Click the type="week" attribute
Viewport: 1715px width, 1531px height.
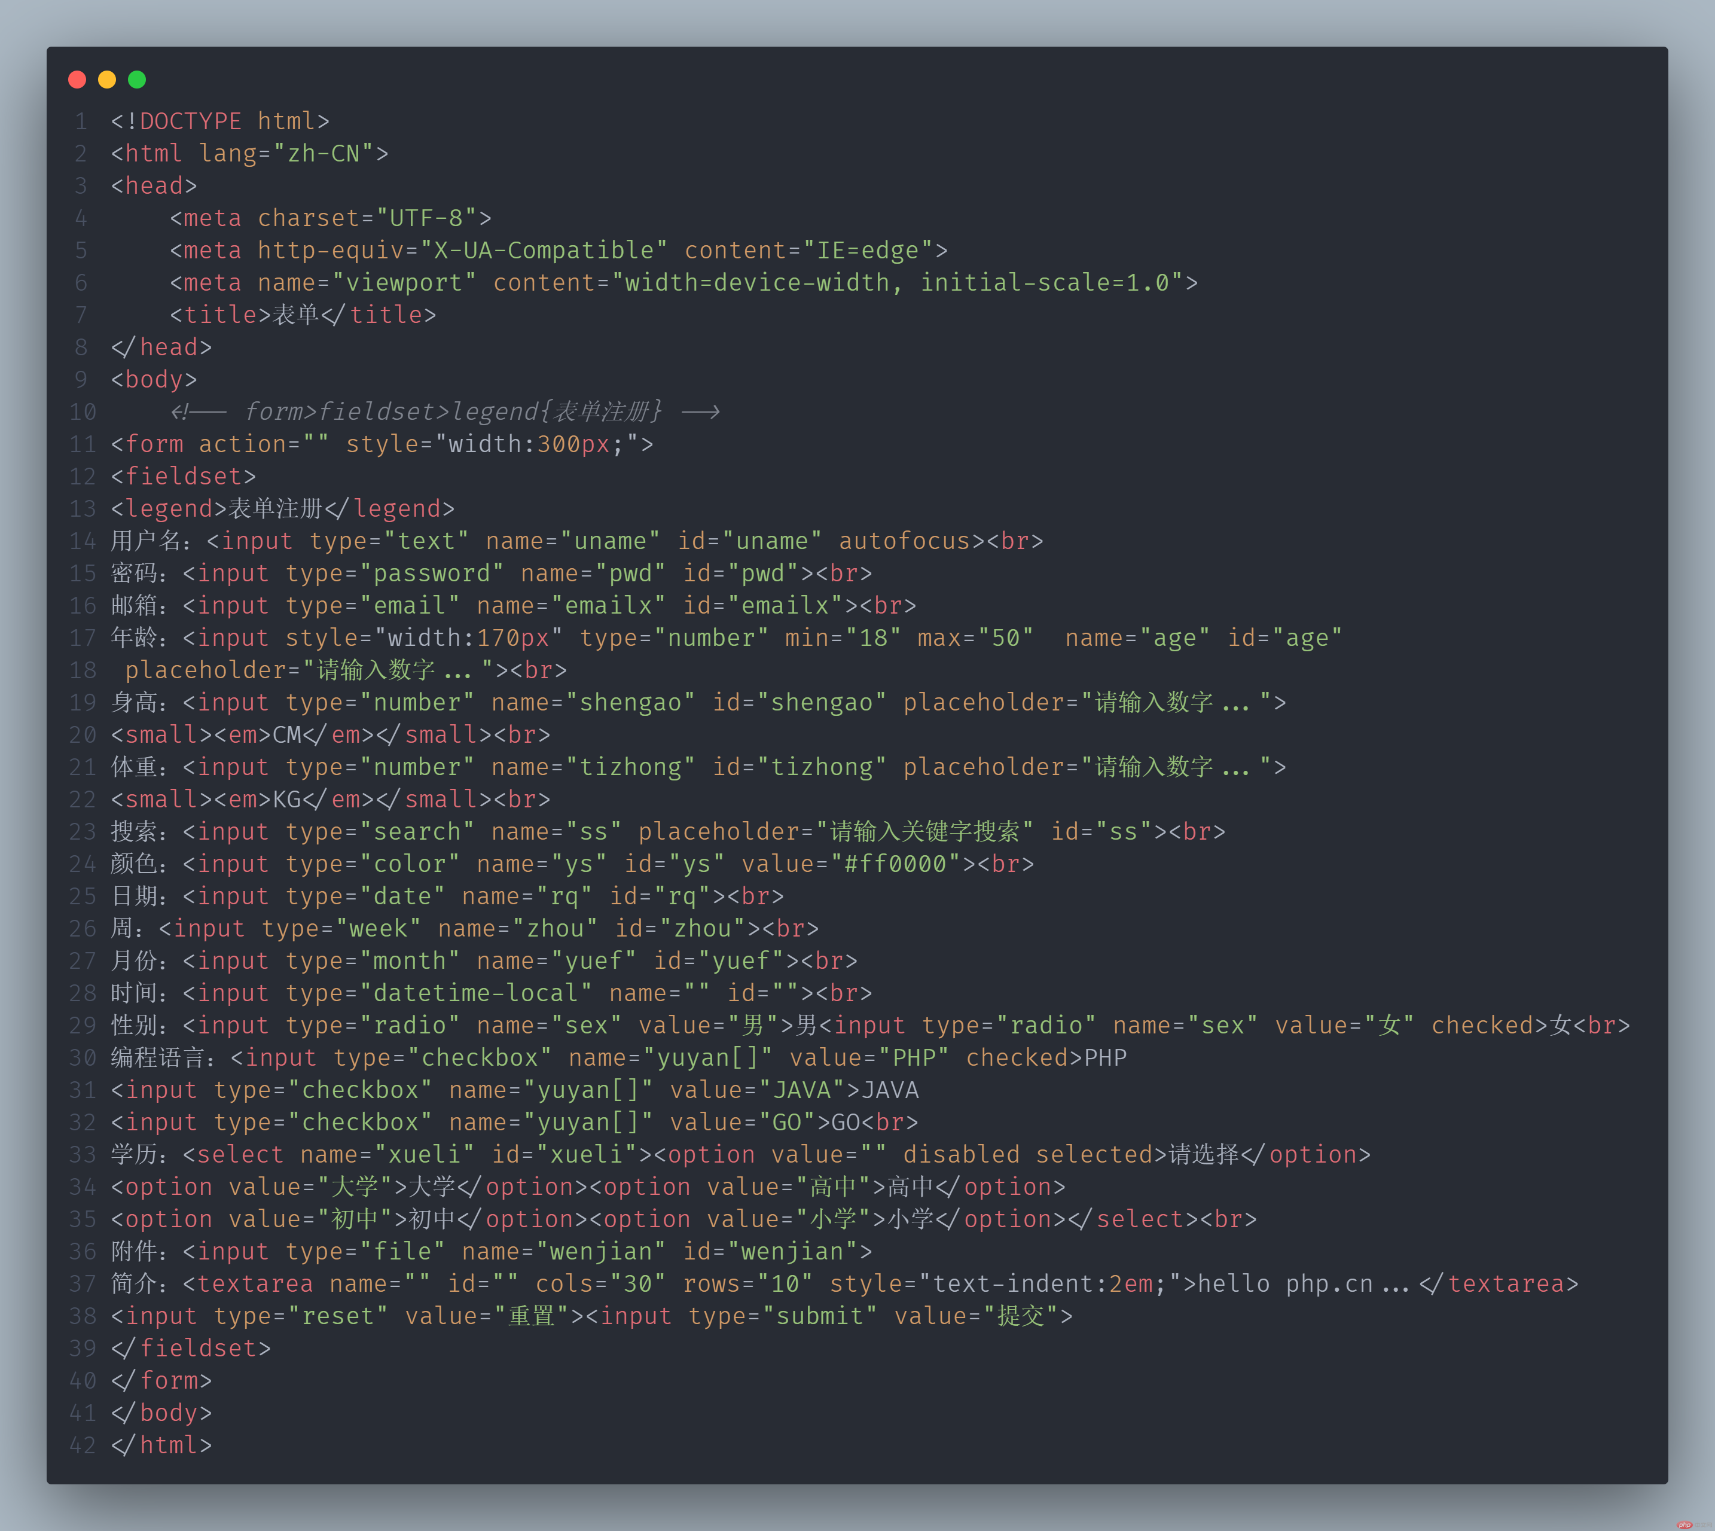click(x=341, y=929)
